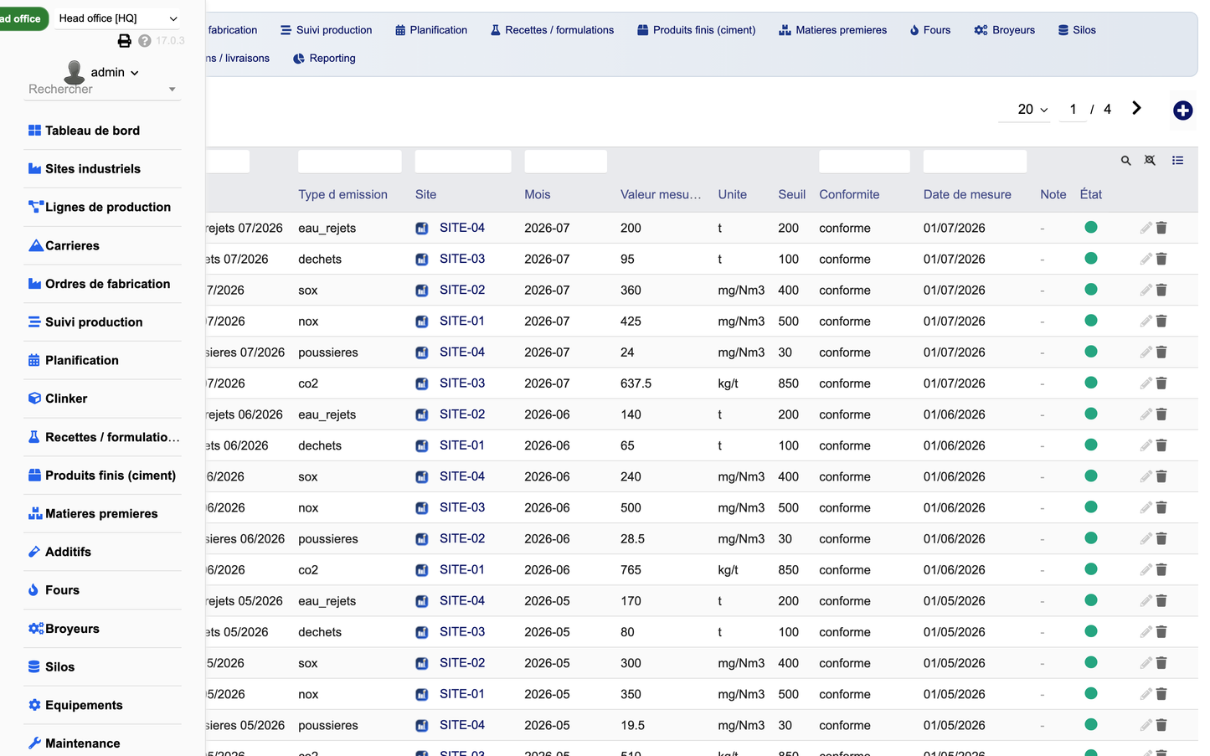Open Fours top tab

coord(930,30)
